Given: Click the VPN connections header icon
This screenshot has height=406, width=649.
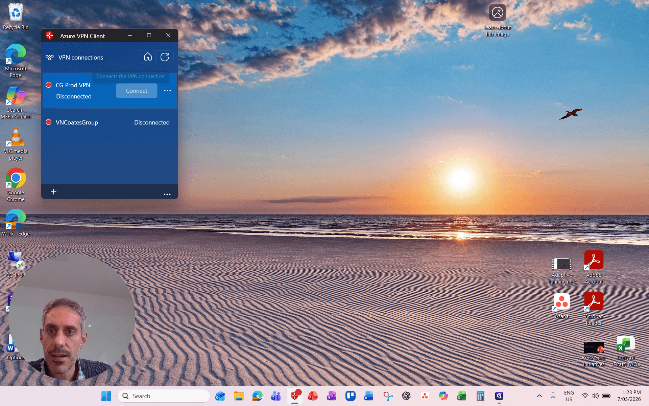Looking at the screenshot, I should tap(50, 58).
